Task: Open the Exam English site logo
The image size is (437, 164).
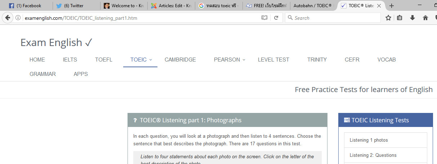Action: (x=57, y=42)
